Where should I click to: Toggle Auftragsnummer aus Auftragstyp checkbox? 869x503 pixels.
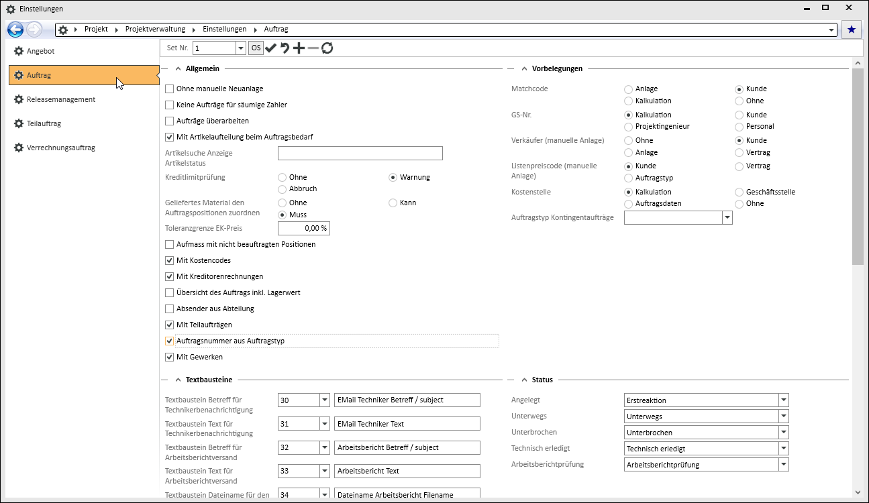pyautogui.click(x=170, y=341)
